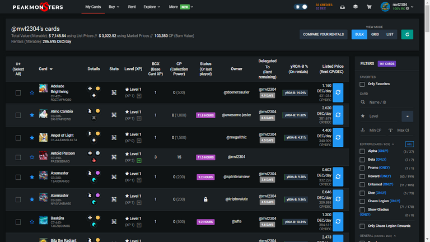This screenshot has width=430, height=242.
Task: Select the Almo Cambio row checkbox
Action: point(18,115)
